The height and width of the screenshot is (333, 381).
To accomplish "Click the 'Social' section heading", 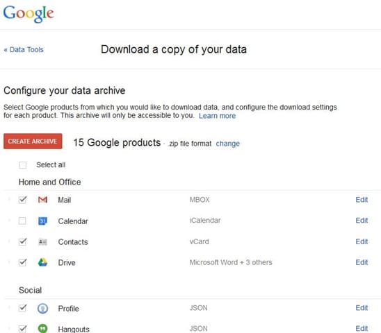I will coord(30,290).
